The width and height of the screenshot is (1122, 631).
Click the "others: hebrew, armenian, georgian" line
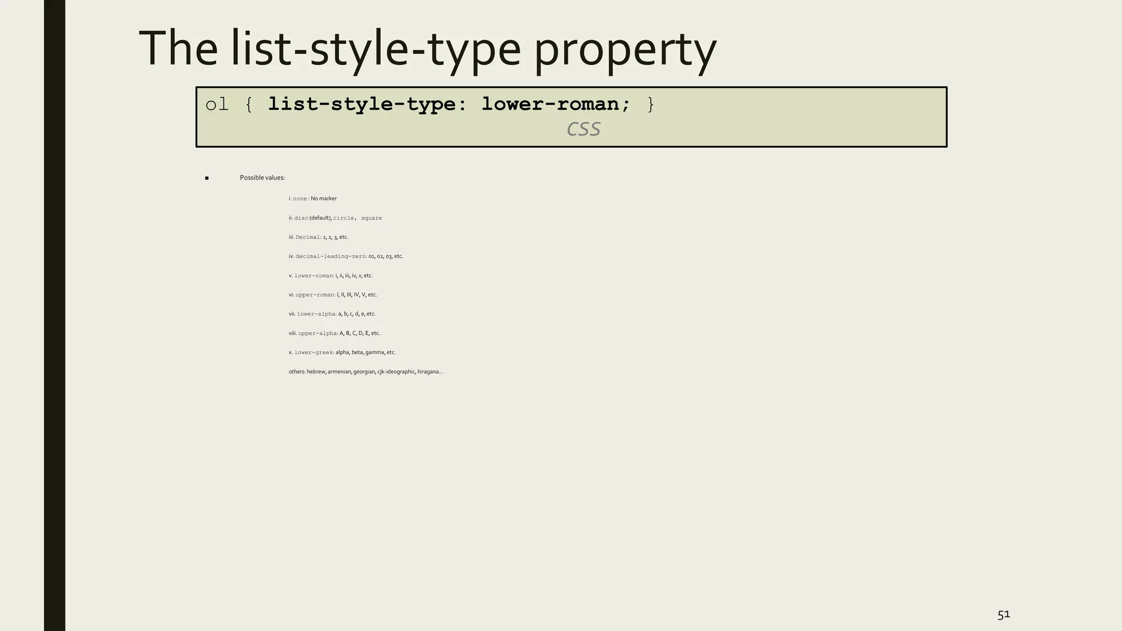click(x=366, y=372)
